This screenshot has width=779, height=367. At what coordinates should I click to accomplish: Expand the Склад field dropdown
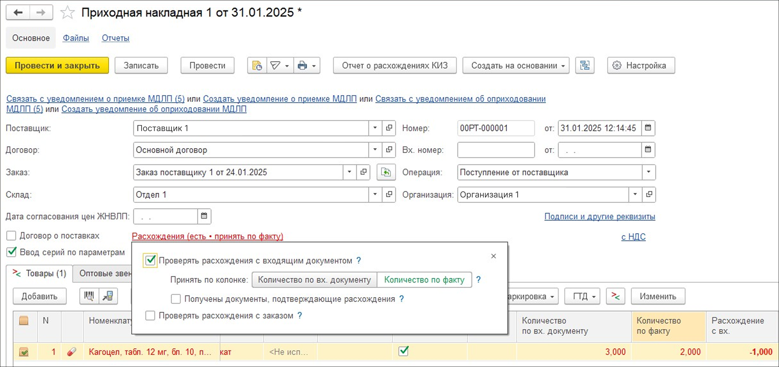tap(375, 194)
